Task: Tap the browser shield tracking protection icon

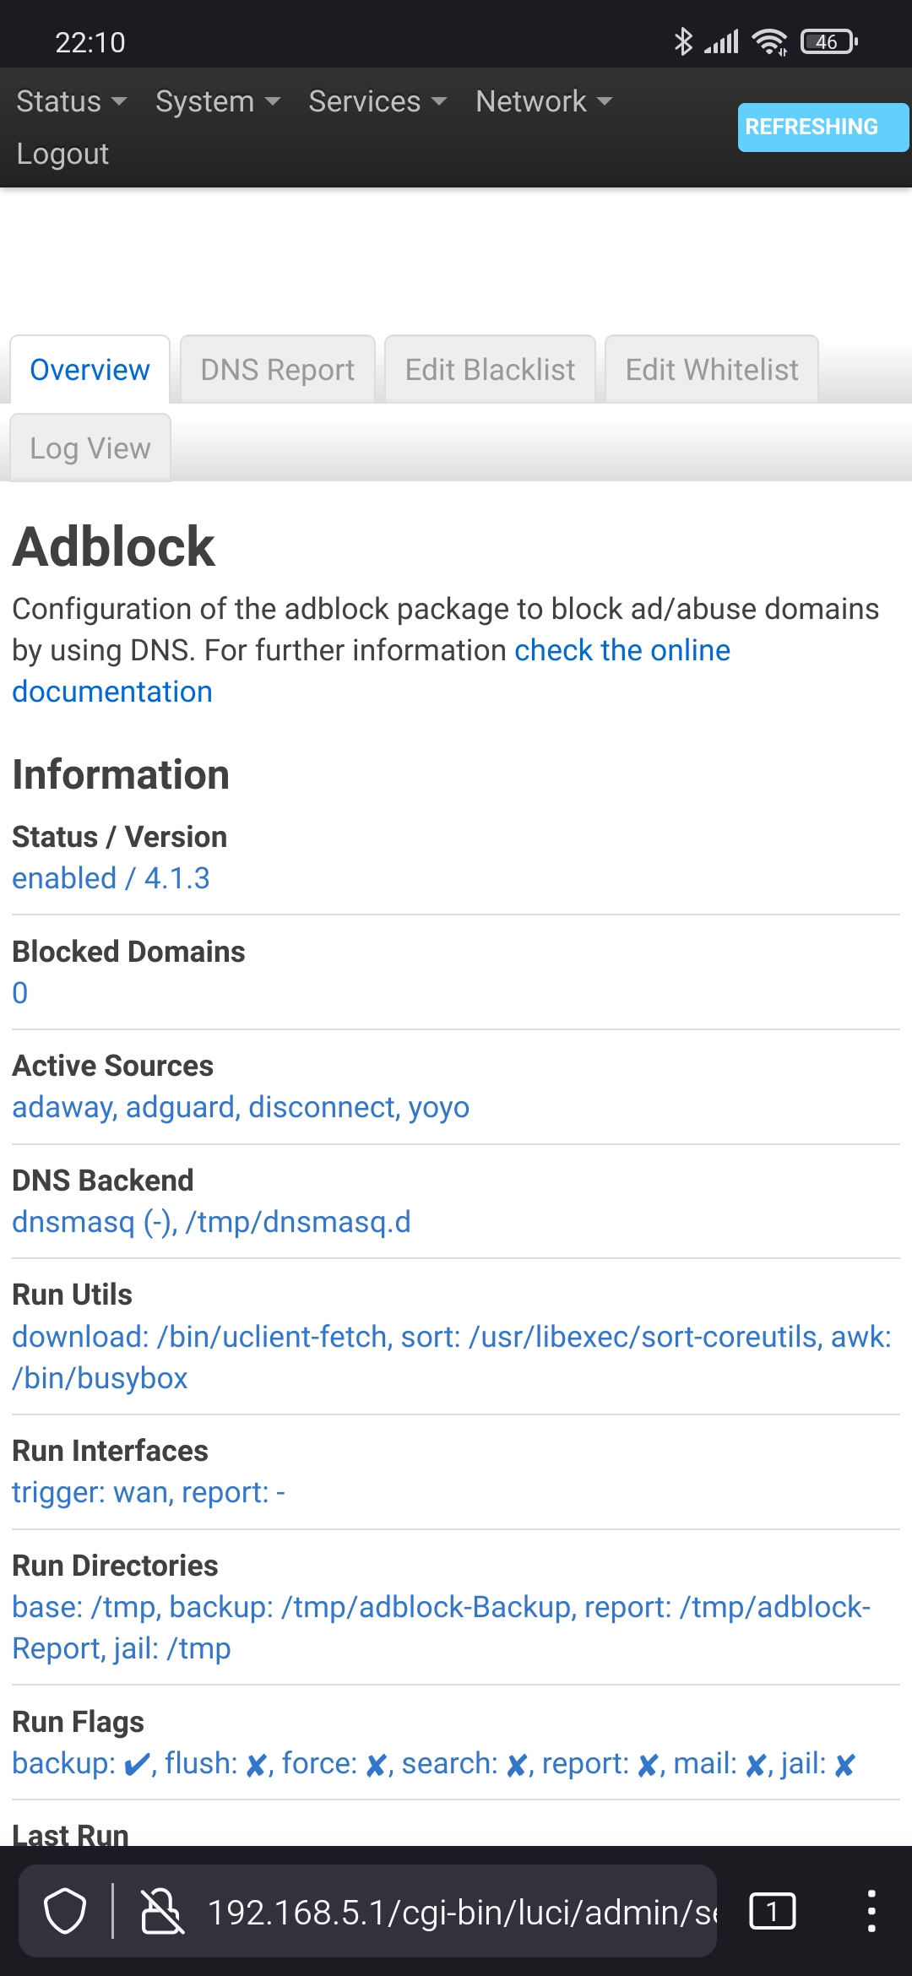Action: (x=65, y=1911)
